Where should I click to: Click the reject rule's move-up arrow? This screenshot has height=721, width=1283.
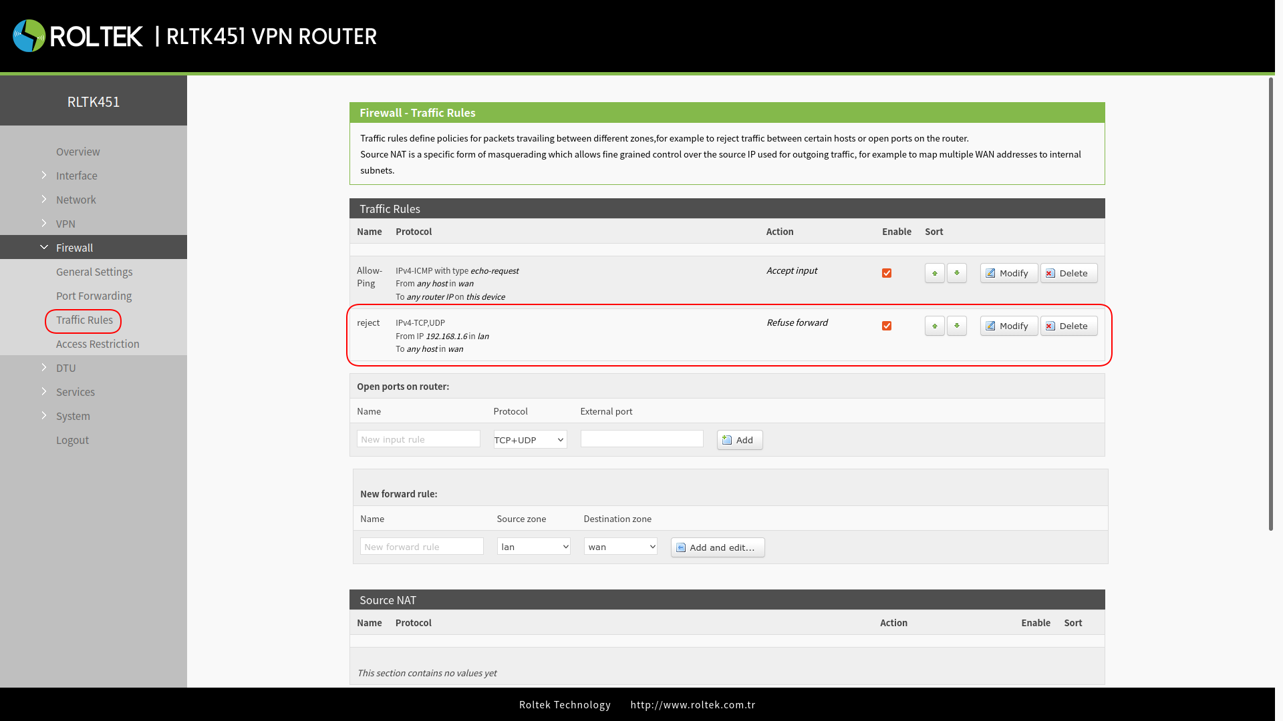[934, 326]
